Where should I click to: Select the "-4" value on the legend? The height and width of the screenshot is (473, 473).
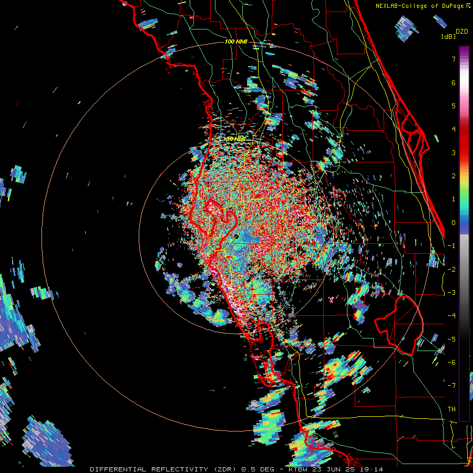451,316
